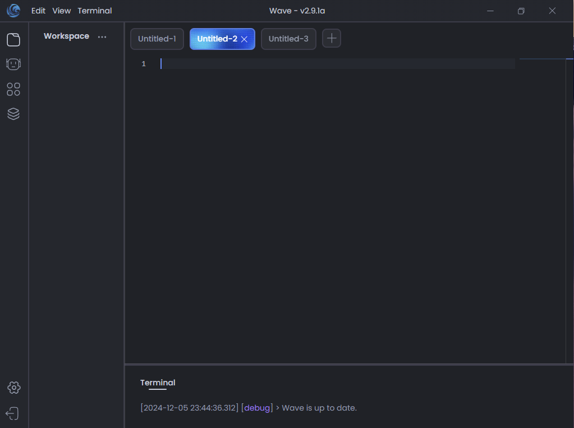
Task: Click the Workspace panel header
Action: pos(66,36)
